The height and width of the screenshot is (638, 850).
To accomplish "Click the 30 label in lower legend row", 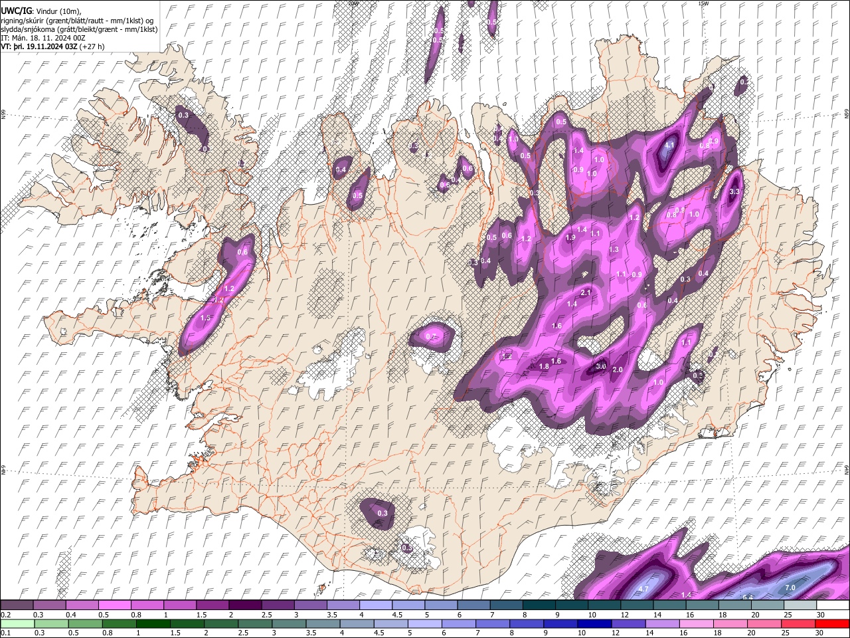I will tap(821, 633).
